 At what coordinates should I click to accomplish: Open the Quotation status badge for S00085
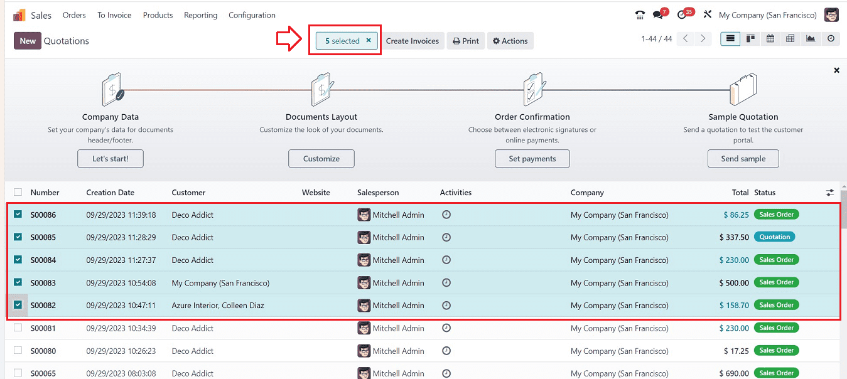(x=775, y=237)
